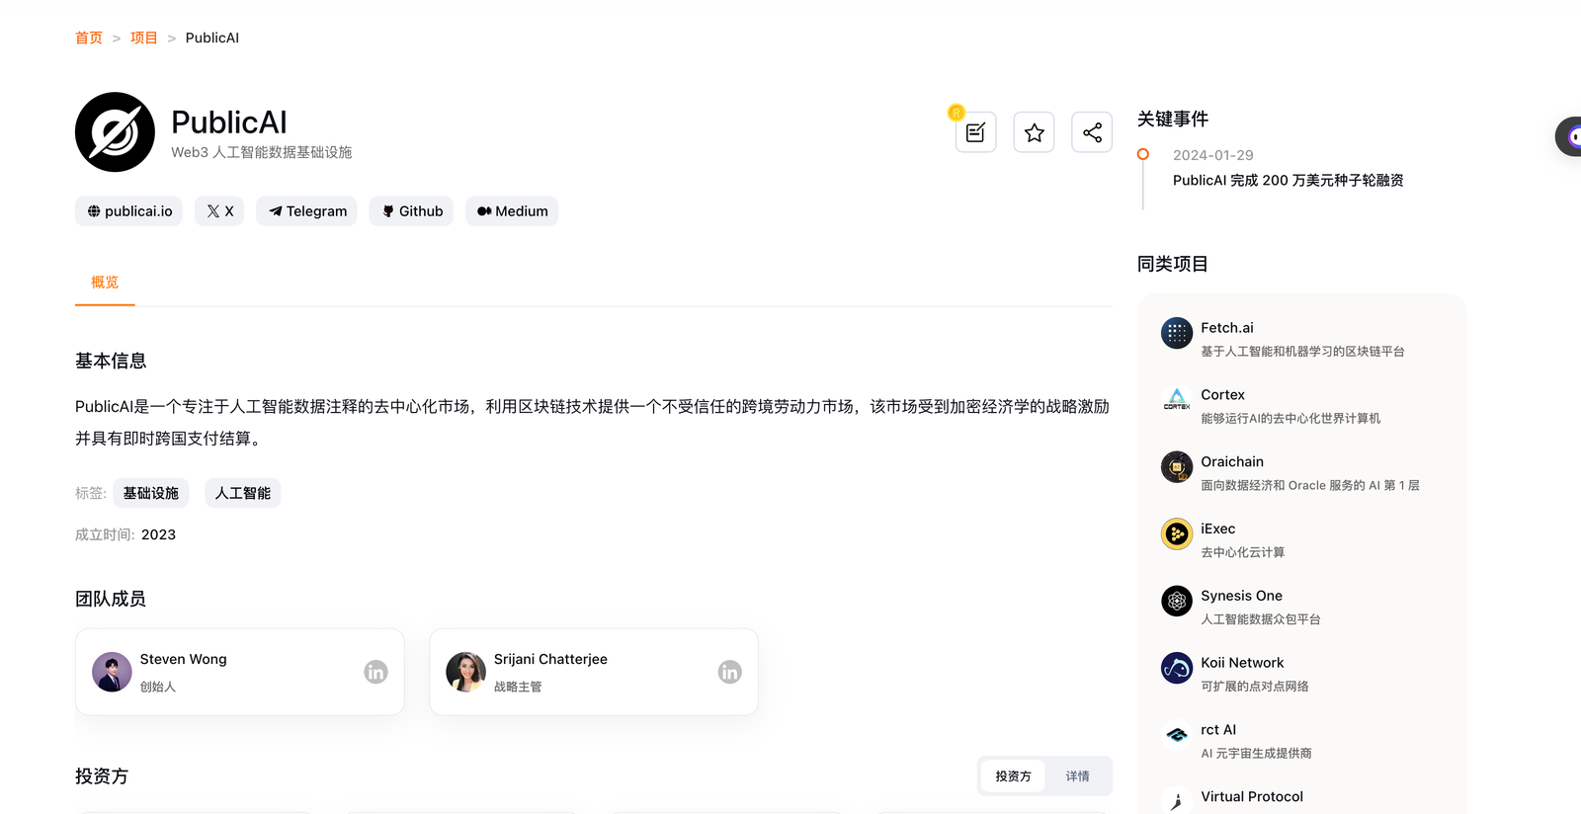This screenshot has width=1581, height=814.
Task: Click the Steven Wong name
Action: (183, 659)
